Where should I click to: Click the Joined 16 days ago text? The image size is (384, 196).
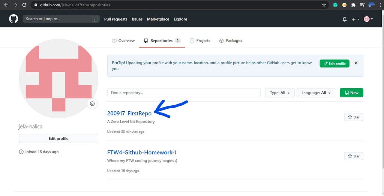(x=42, y=152)
